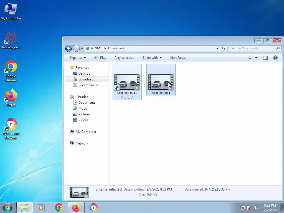Screen dimensions: 284x213
Task: Select the MDL0000014 - Shortcut file
Action: pos(127,82)
